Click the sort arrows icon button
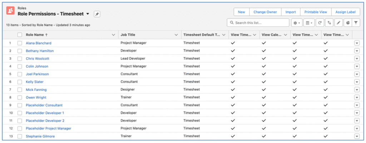This screenshot has height=143, width=366. pos(329,23)
